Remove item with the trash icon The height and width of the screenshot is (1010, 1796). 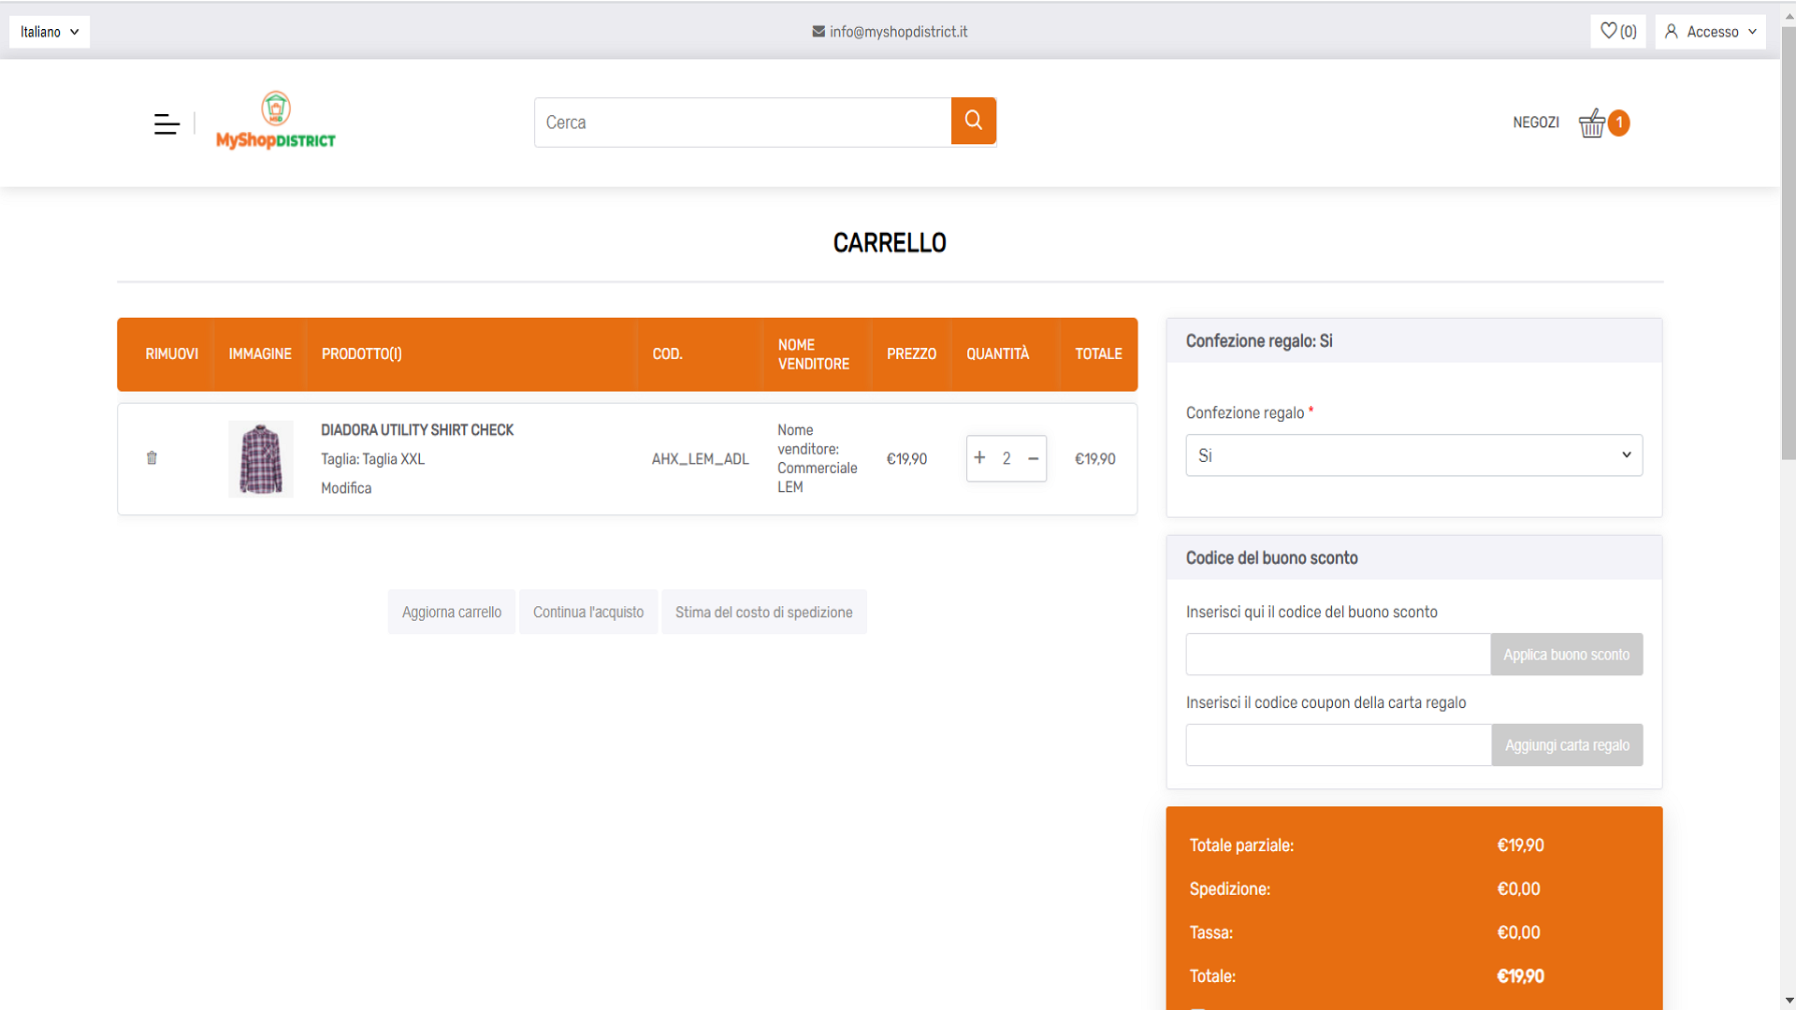pos(152,458)
